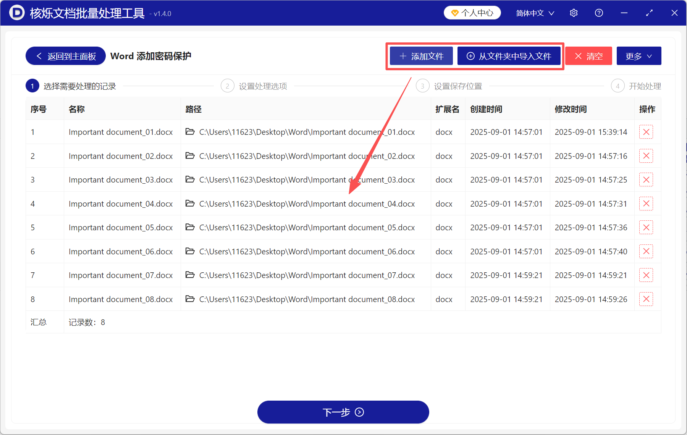Click the fullscreen toggle in title bar
The image size is (687, 435).
[x=649, y=13]
